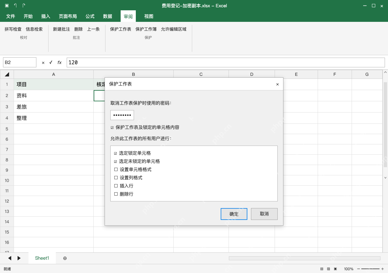Zoom out using the minus icon
Viewport: 388px width, 273px height.
click(x=359, y=269)
